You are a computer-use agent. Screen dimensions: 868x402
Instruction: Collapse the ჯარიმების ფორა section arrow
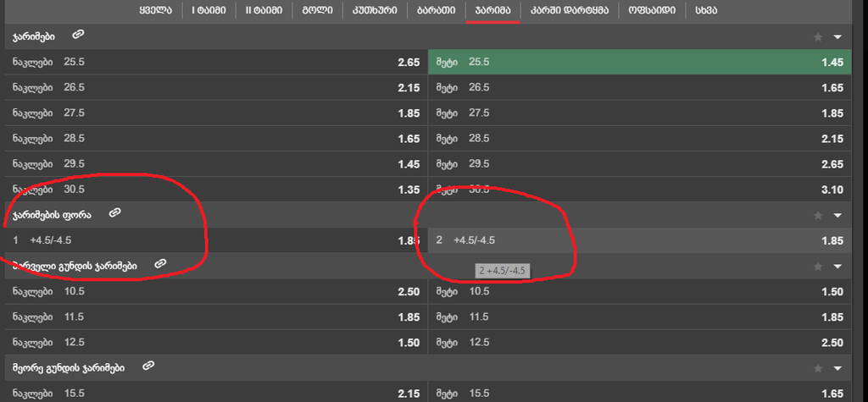837,215
